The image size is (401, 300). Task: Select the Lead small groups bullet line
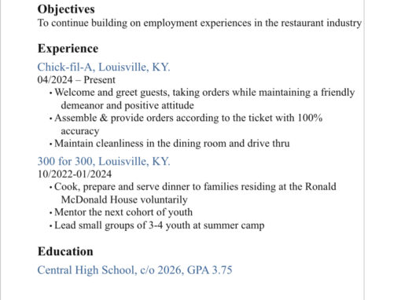click(160, 225)
